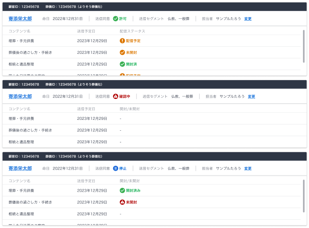Screen dimensions: 309x228
Task: Click 送信予定日 column header in third card
Action: (86, 181)
